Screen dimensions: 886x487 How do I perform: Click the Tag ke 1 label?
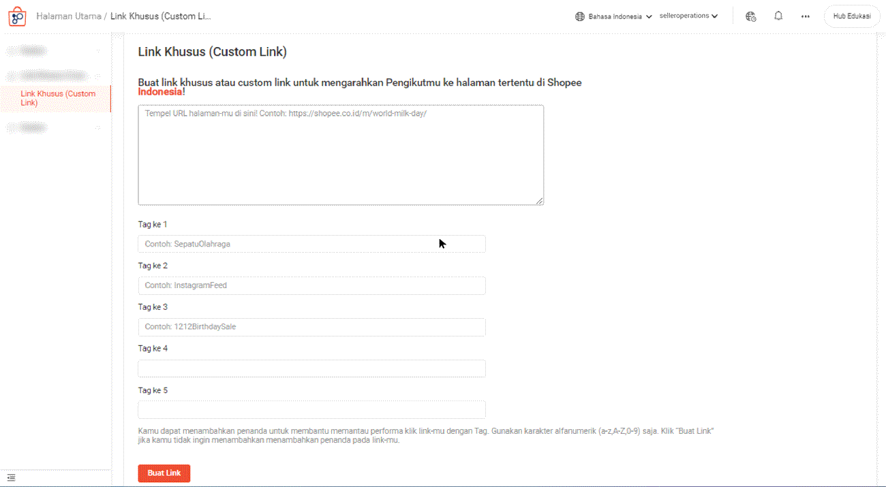153,224
